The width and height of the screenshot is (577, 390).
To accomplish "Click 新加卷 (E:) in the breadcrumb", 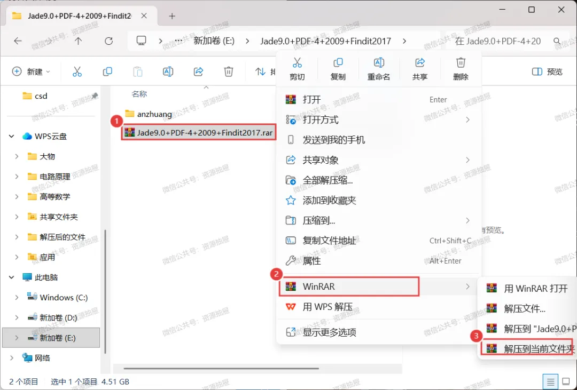I will click(214, 41).
